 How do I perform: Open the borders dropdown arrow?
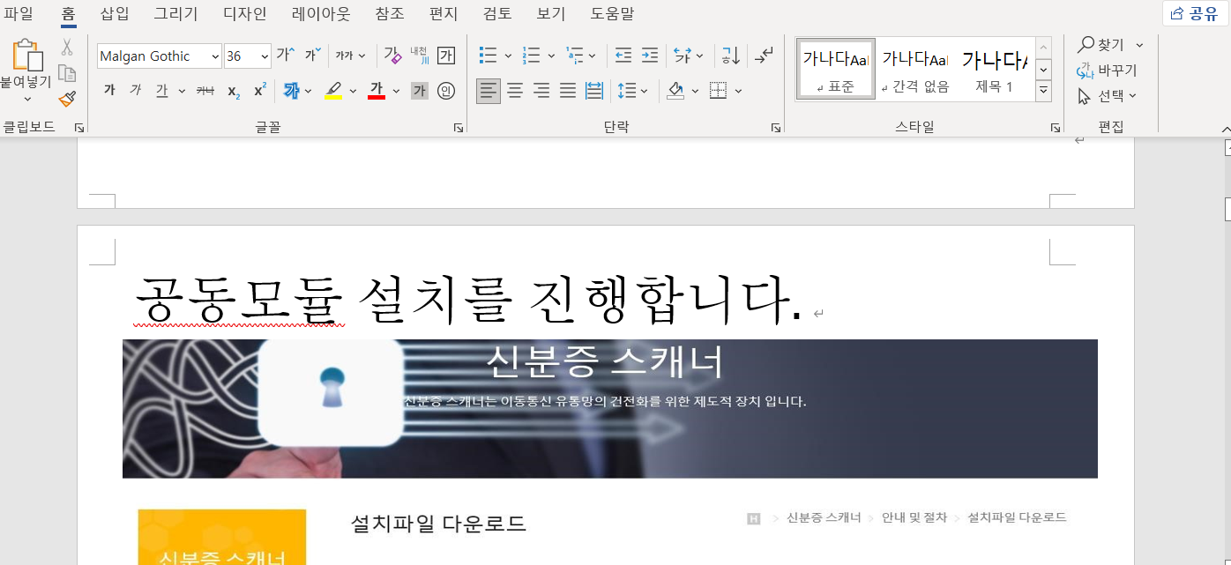(x=738, y=91)
